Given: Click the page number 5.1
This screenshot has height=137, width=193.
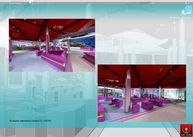Looking at the screenshot, I should [x=187, y=3].
